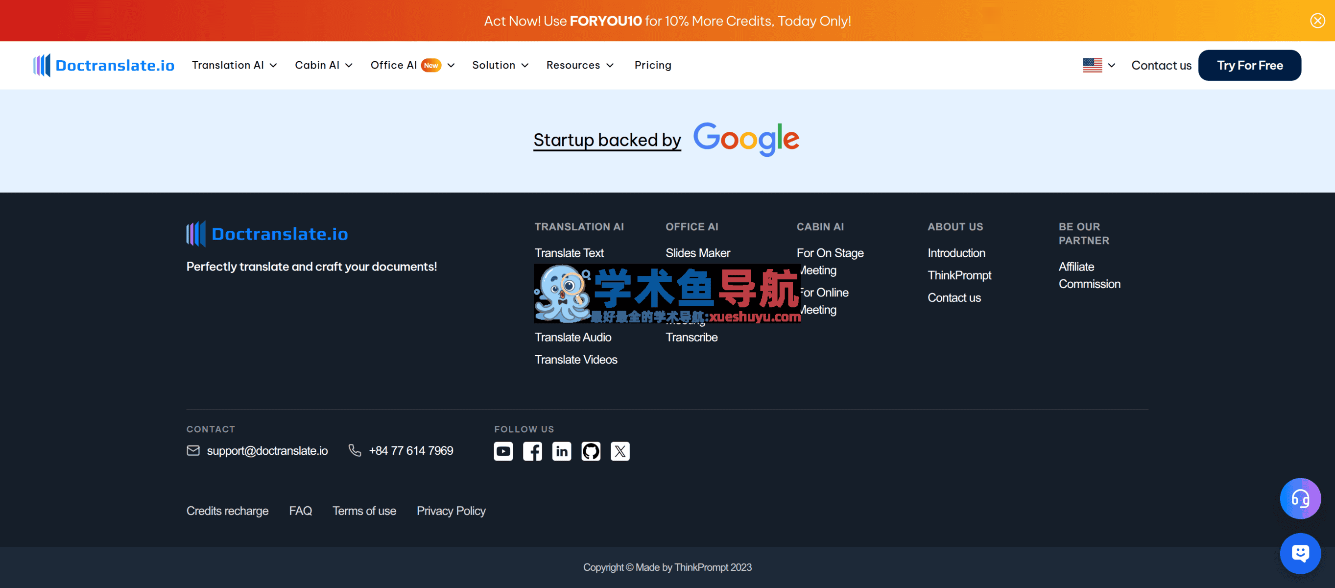
Task: Open Credits recharge link
Action: click(227, 511)
